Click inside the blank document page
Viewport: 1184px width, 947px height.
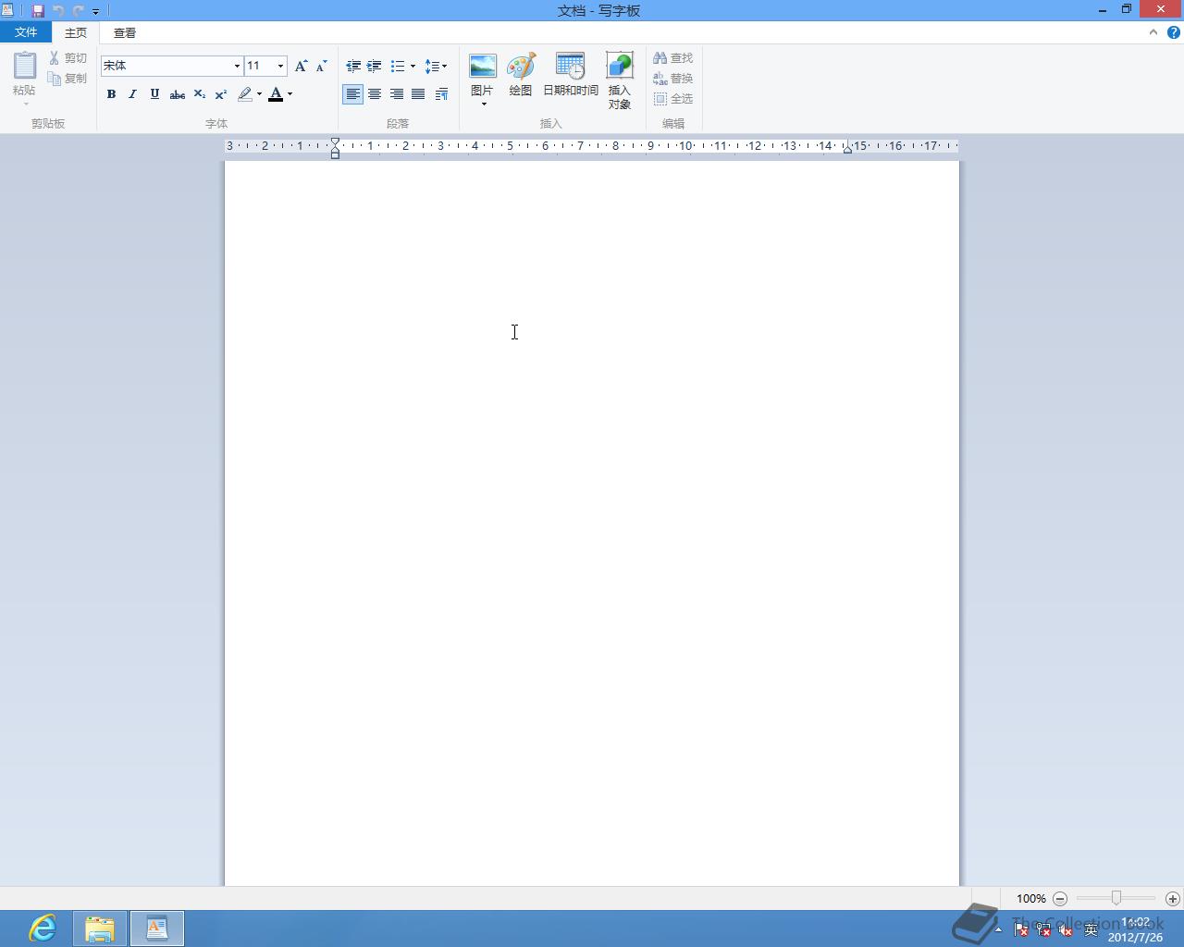coord(592,523)
